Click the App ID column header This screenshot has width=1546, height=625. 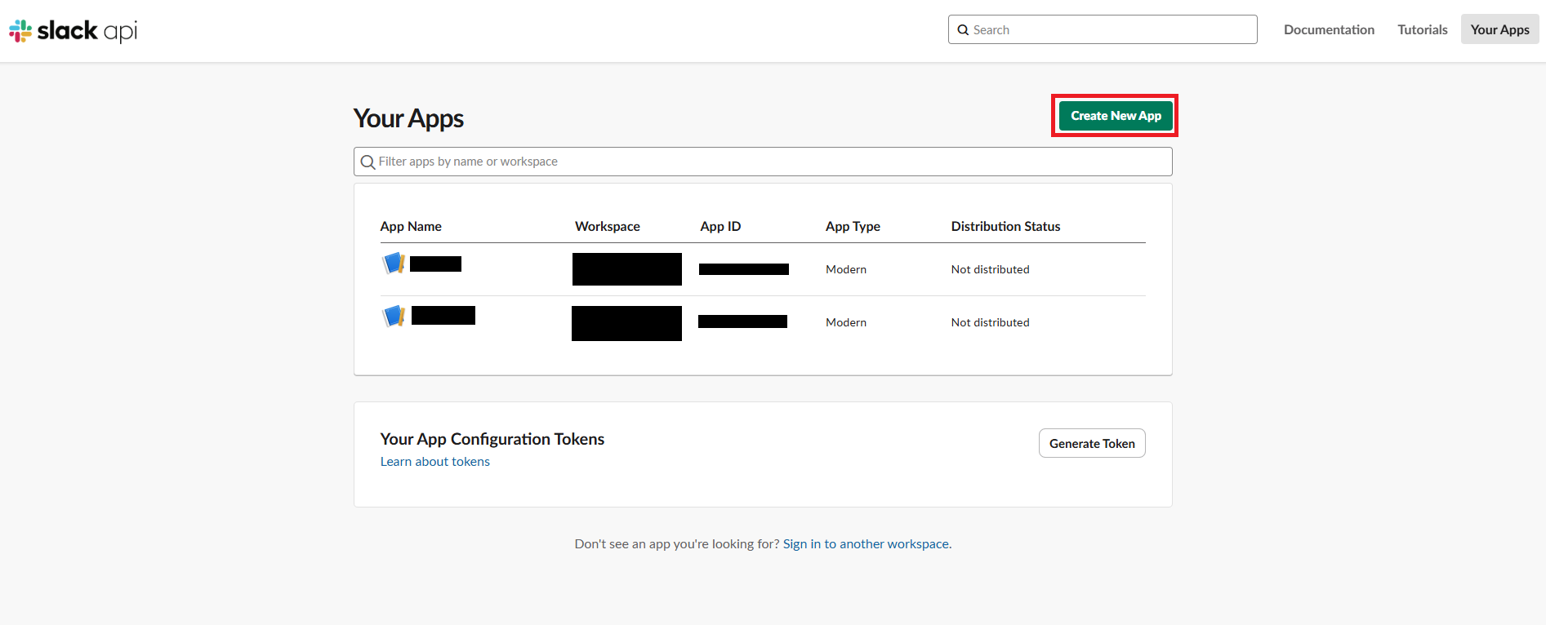coord(720,226)
